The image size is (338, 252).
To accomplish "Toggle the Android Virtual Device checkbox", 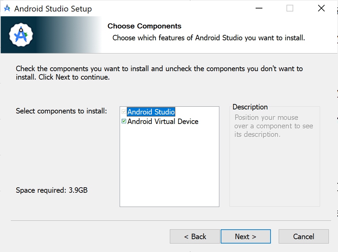I will (124, 121).
